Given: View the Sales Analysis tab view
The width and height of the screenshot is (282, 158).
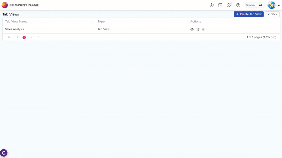Looking at the screenshot, I should (x=192, y=29).
